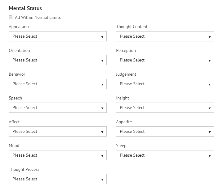
Task: Click the All Within Normal Limits label
Action: (38, 17)
